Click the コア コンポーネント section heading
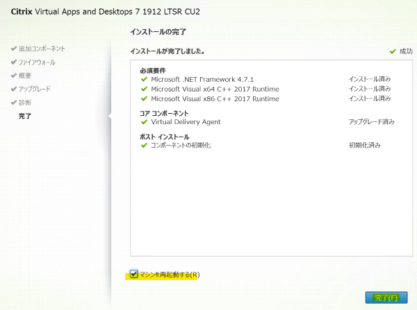This screenshot has width=417, height=310. tap(164, 113)
